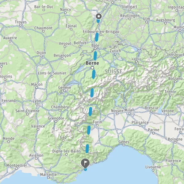The height and width of the screenshot is (184, 184).
Task: Select the Stuttgart city label
Action: [129, 7]
